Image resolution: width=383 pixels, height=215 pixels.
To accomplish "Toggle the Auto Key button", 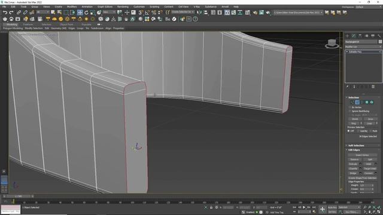I will pos(332,207).
